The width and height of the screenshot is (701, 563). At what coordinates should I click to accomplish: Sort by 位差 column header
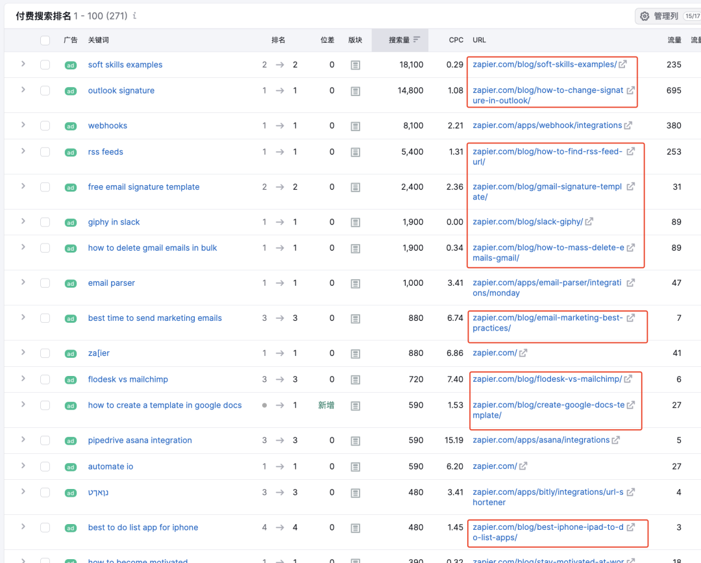(x=327, y=40)
